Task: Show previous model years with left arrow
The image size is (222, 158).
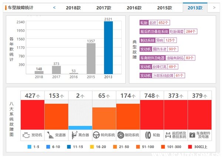Action: pos(54,7)
